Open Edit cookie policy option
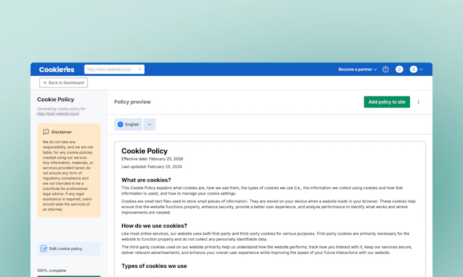The height and width of the screenshot is (277, 463). (x=69, y=249)
